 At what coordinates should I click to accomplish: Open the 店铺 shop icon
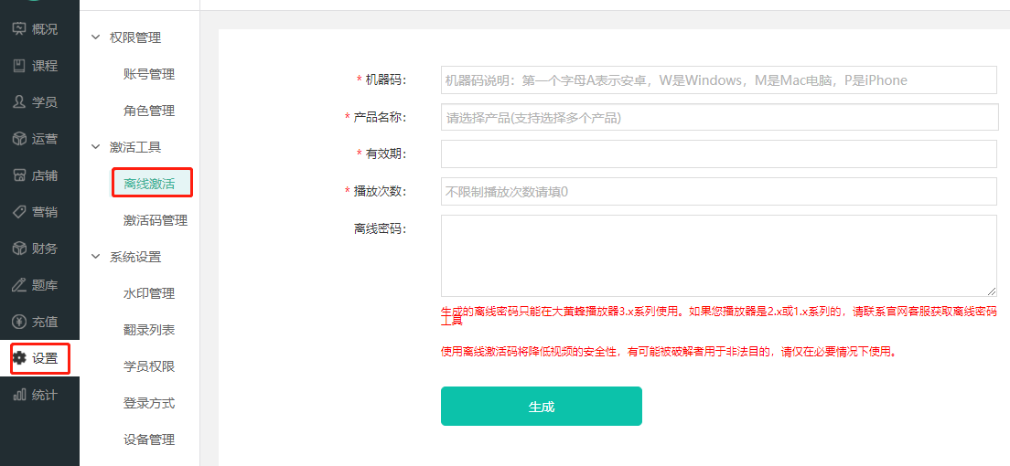(x=19, y=175)
